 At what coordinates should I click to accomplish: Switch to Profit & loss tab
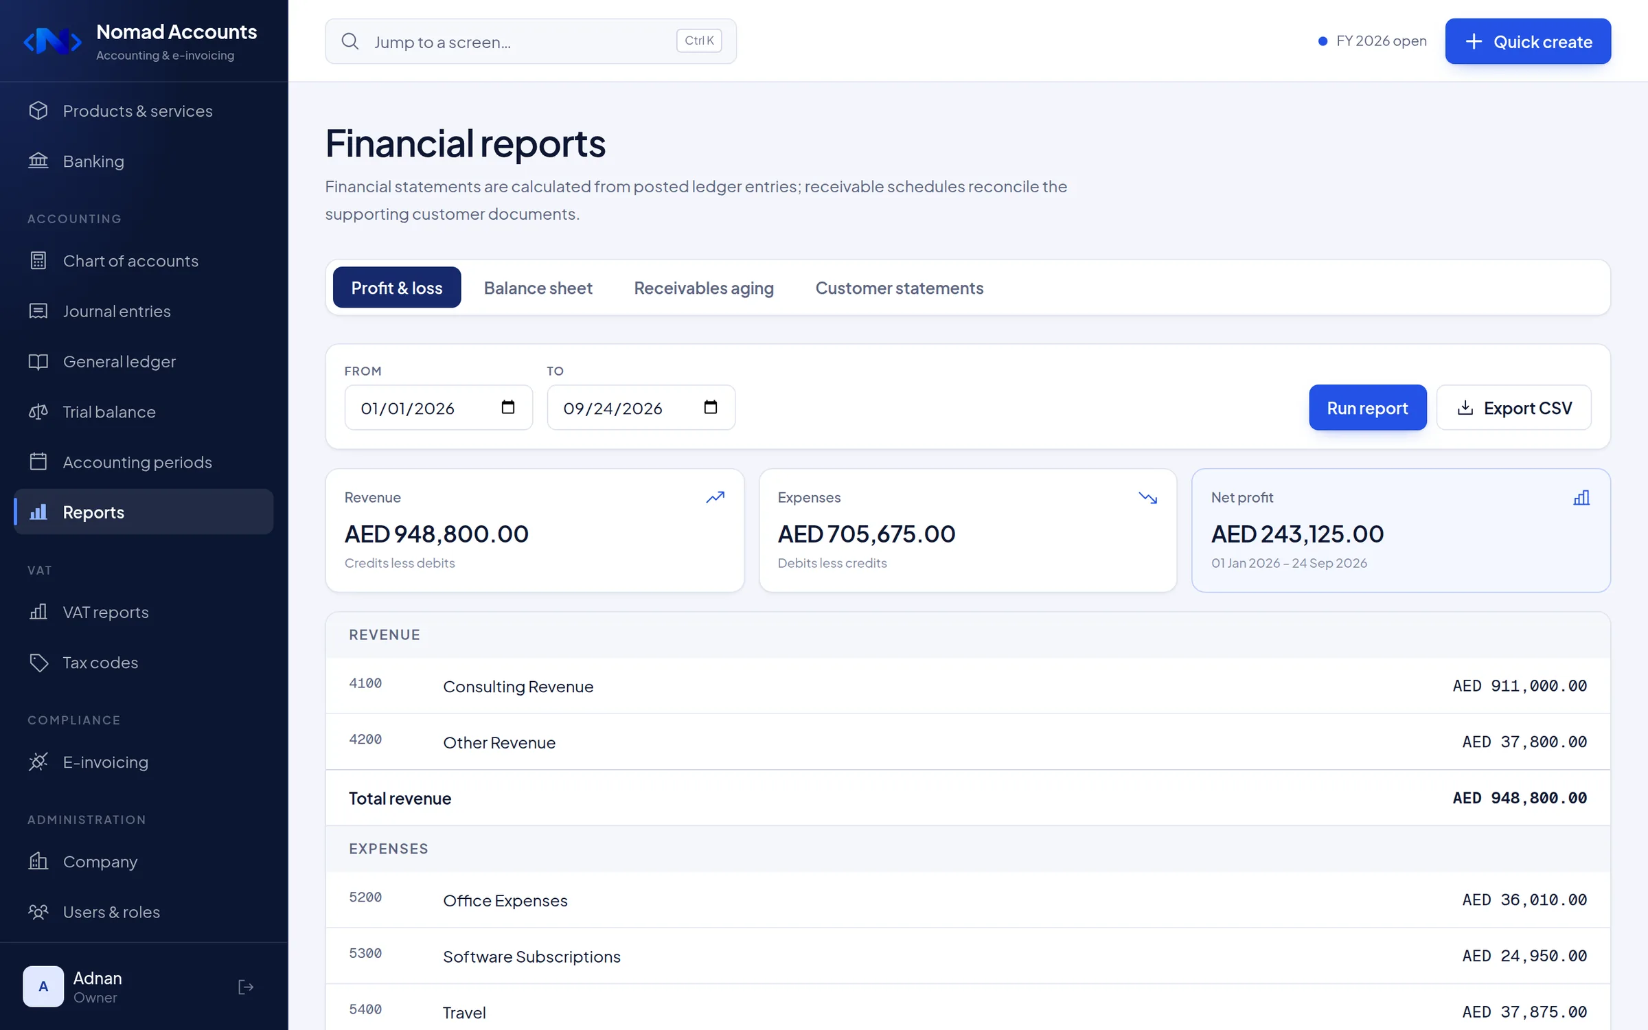(x=397, y=288)
